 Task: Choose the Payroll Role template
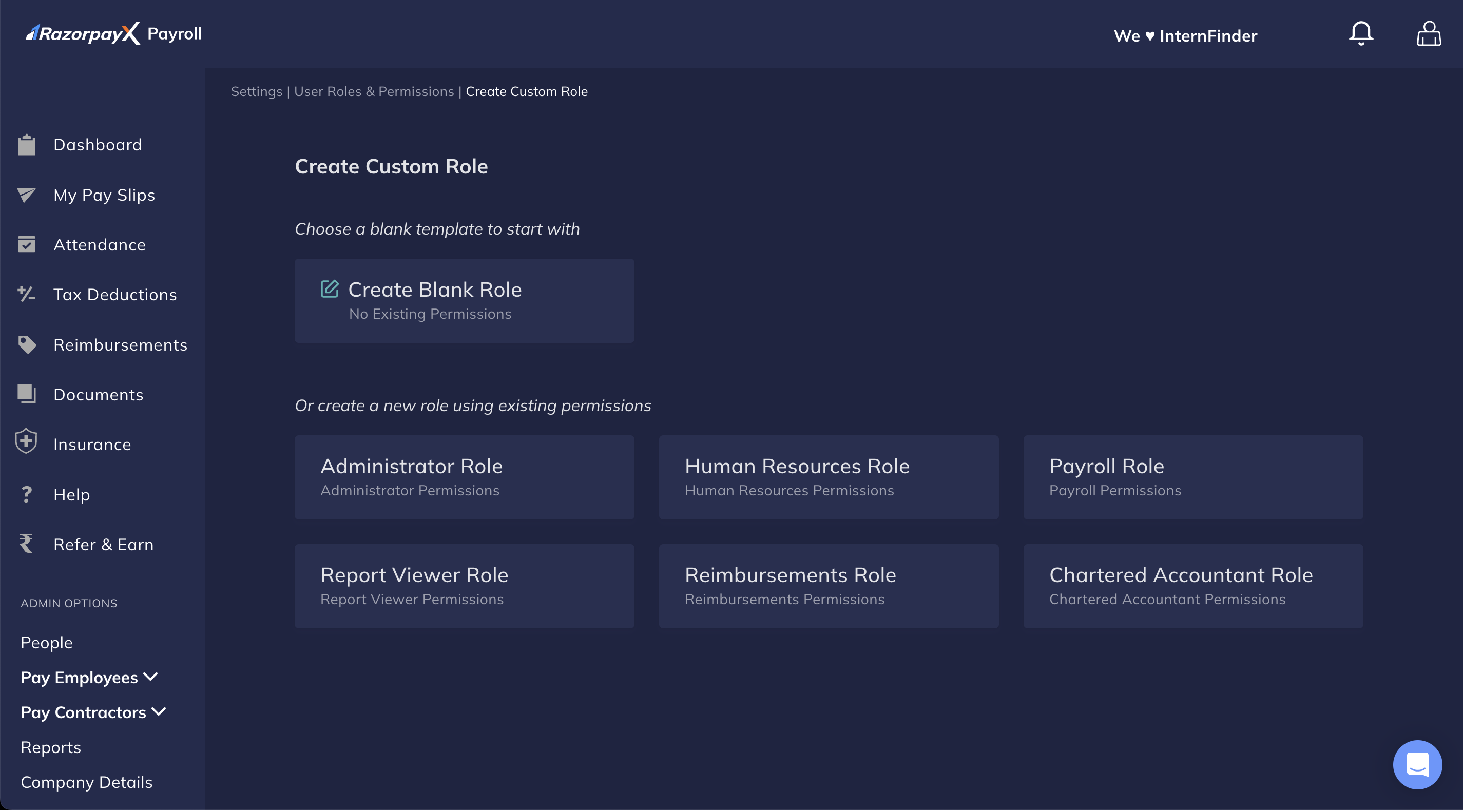pyautogui.click(x=1192, y=477)
